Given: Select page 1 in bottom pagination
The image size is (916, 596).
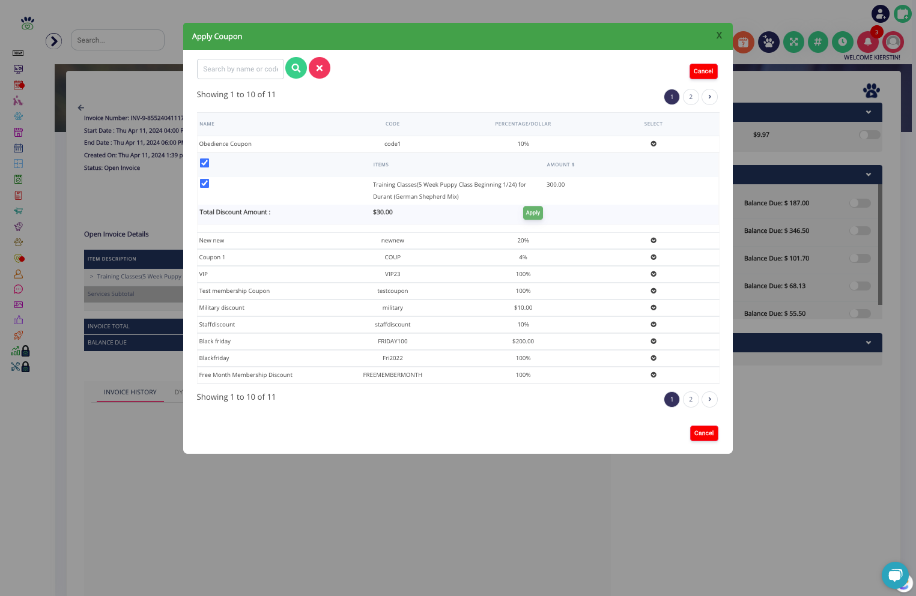Looking at the screenshot, I should [672, 399].
